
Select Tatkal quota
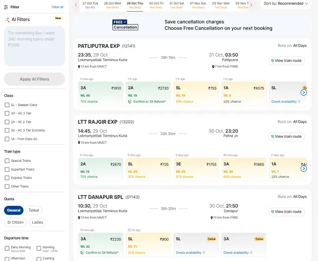click(x=34, y=210)
